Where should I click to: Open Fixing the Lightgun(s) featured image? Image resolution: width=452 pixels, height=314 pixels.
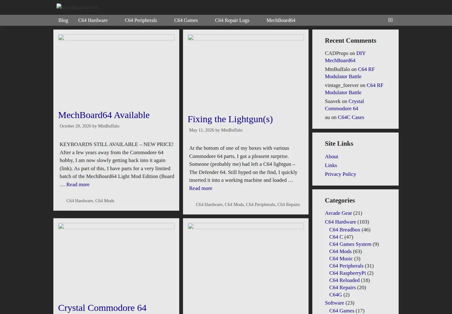click(x=246, y=37)
